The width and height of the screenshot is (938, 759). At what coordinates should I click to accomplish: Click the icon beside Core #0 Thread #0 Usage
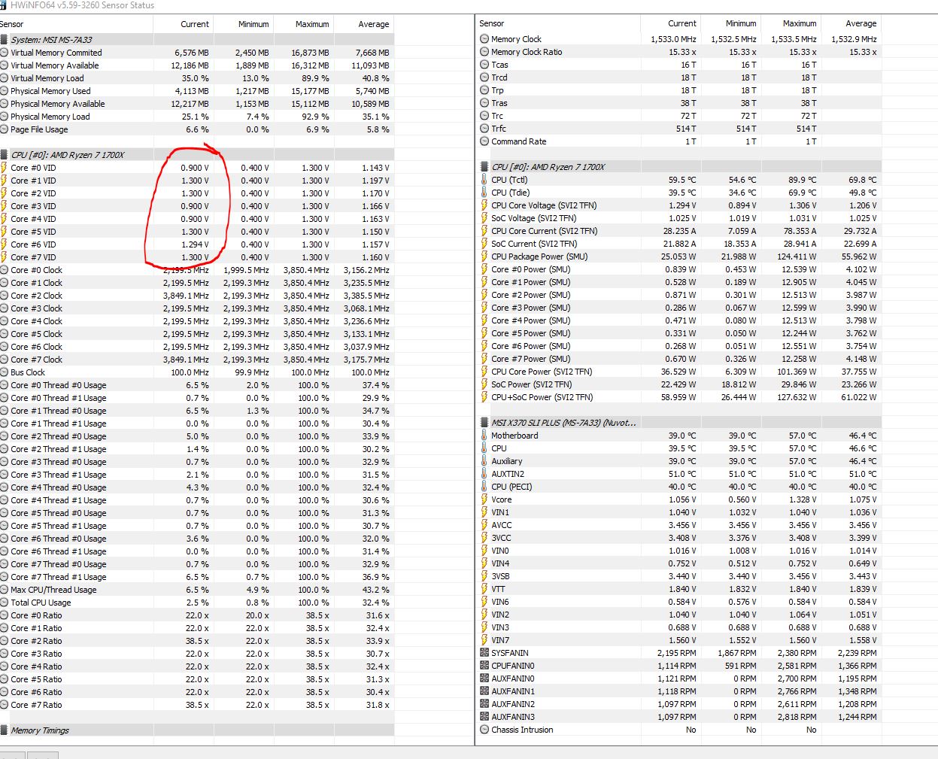4,385
